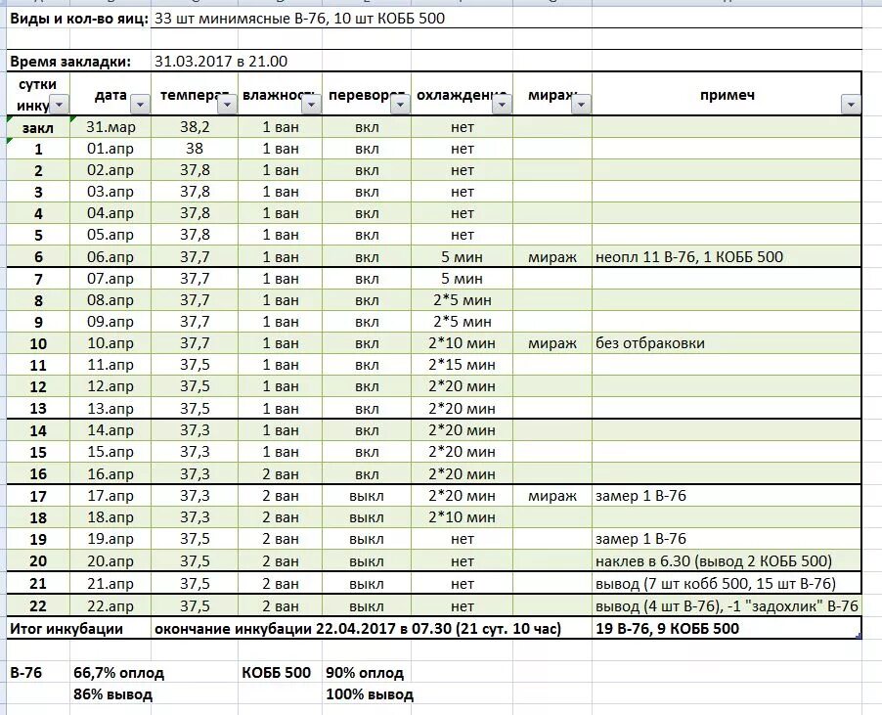Image resolution: width=882 pixels, height=715 pixels.
Task: Select the cell '90% оплод'
Action: point(365,673)
